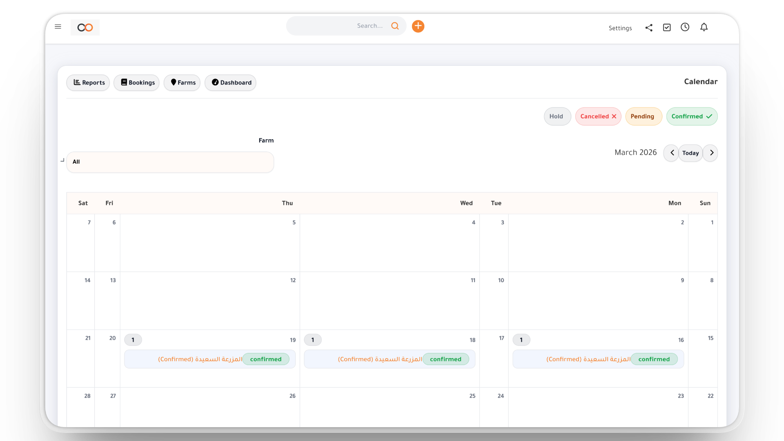Enable the Confirmed status filter
The width and height of the screenshot is (784, 441).
tap(692, 116)
